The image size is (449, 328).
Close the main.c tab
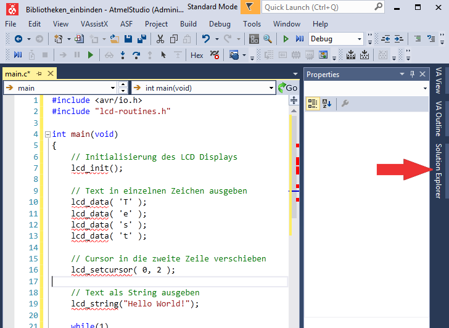coord(51,73)
